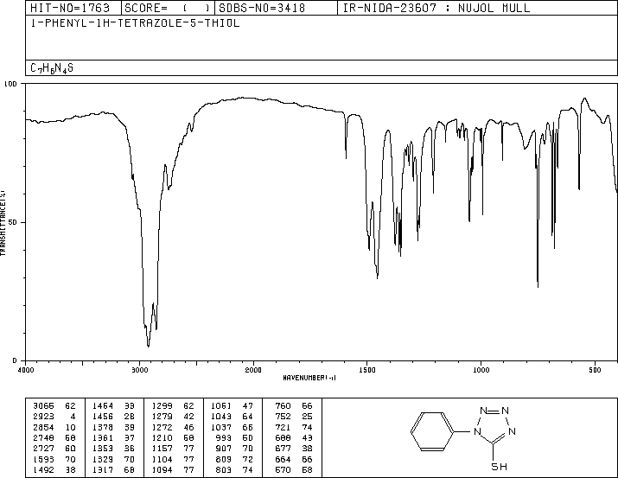
Task: Click the 500 wavenumber axis label
Action: [595, 370]
